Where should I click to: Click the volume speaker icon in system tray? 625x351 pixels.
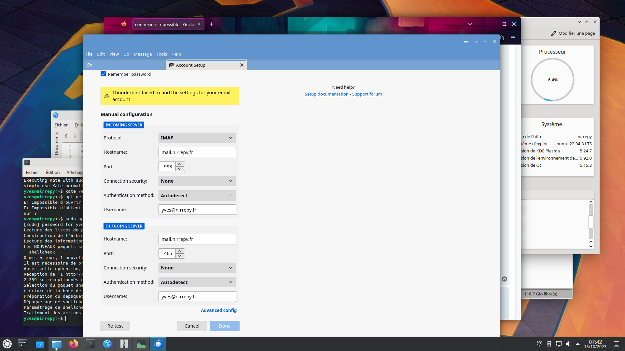pos(568,344)
